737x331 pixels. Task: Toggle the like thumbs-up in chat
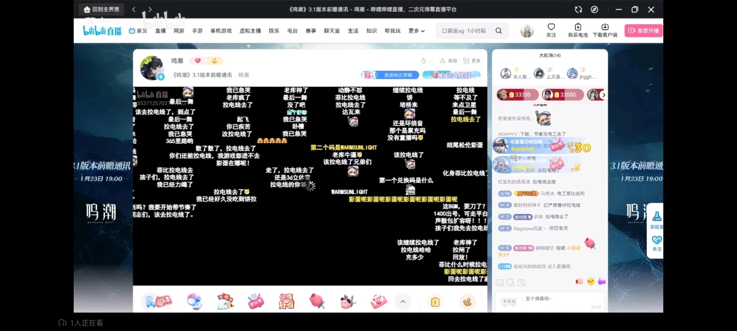pyautogui.click(x=579, y=281)
